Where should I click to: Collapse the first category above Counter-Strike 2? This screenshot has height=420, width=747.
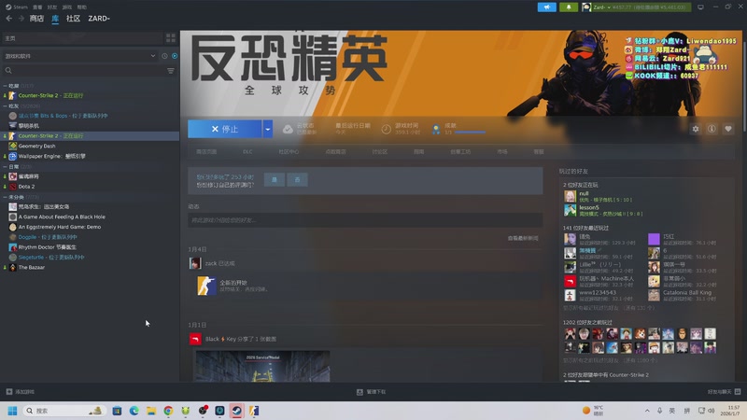(5, 86)
